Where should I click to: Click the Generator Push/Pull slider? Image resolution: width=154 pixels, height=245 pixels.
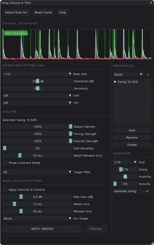[125, 176]
